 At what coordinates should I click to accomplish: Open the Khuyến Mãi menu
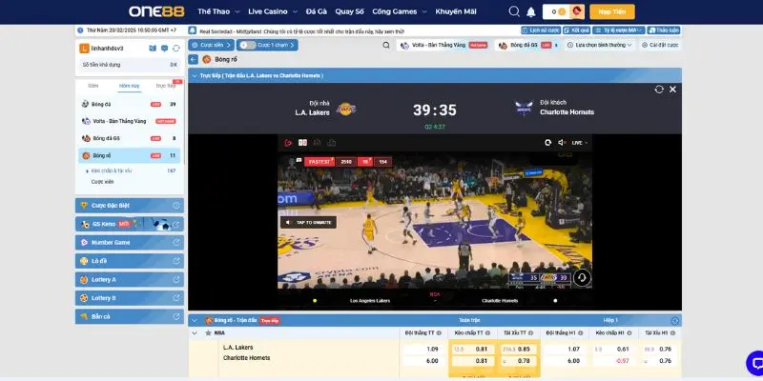tap(456, 11)
